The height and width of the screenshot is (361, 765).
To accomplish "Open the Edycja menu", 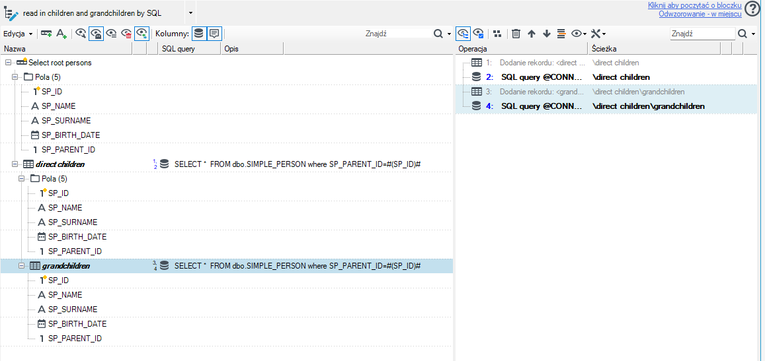I will pos(18,34).
